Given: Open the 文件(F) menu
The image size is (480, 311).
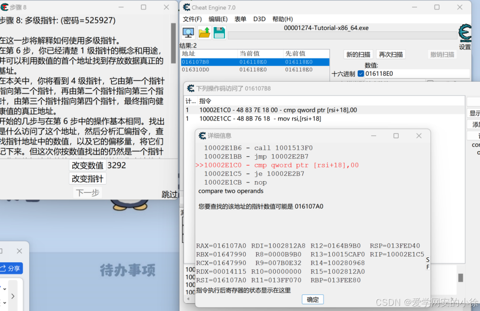Looking at the screenshot, I should pyautogui.click(x=192, y=19).
